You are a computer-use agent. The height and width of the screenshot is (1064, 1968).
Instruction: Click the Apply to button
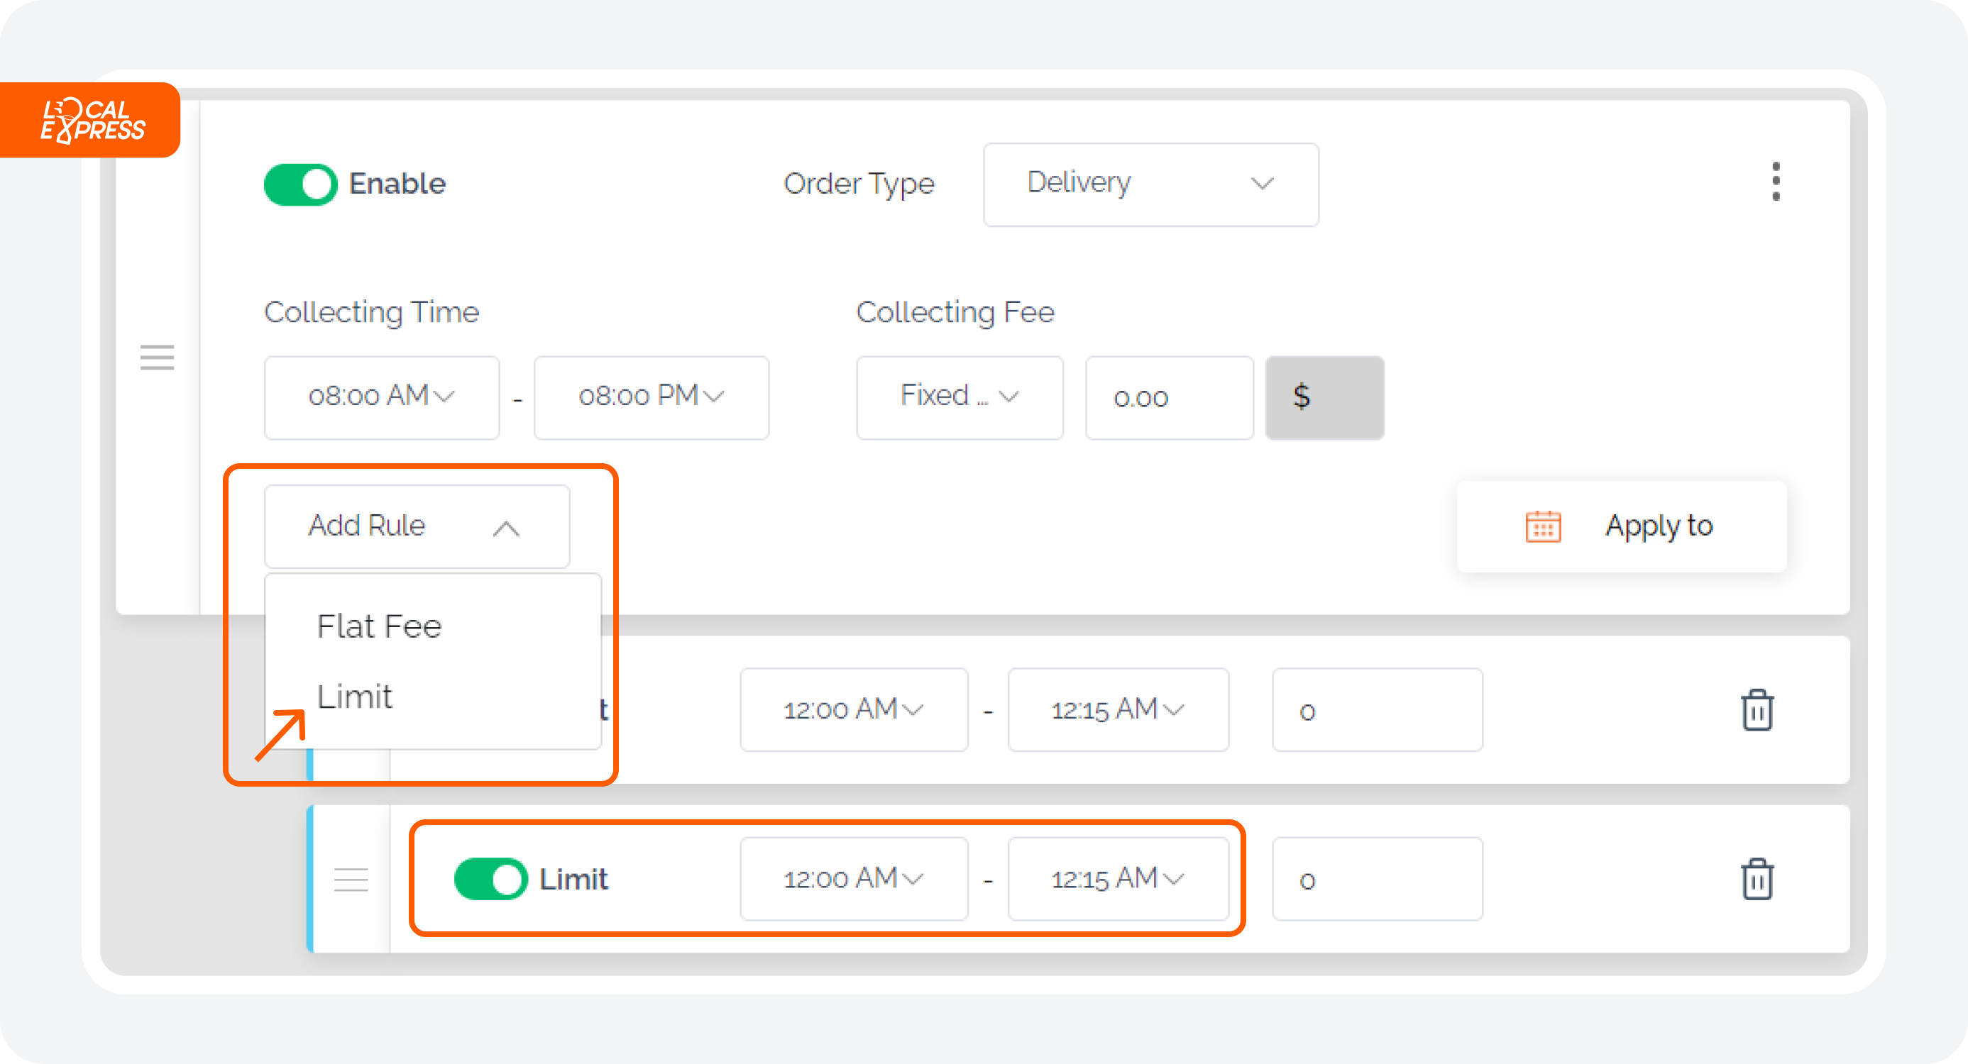(1620, 526)
